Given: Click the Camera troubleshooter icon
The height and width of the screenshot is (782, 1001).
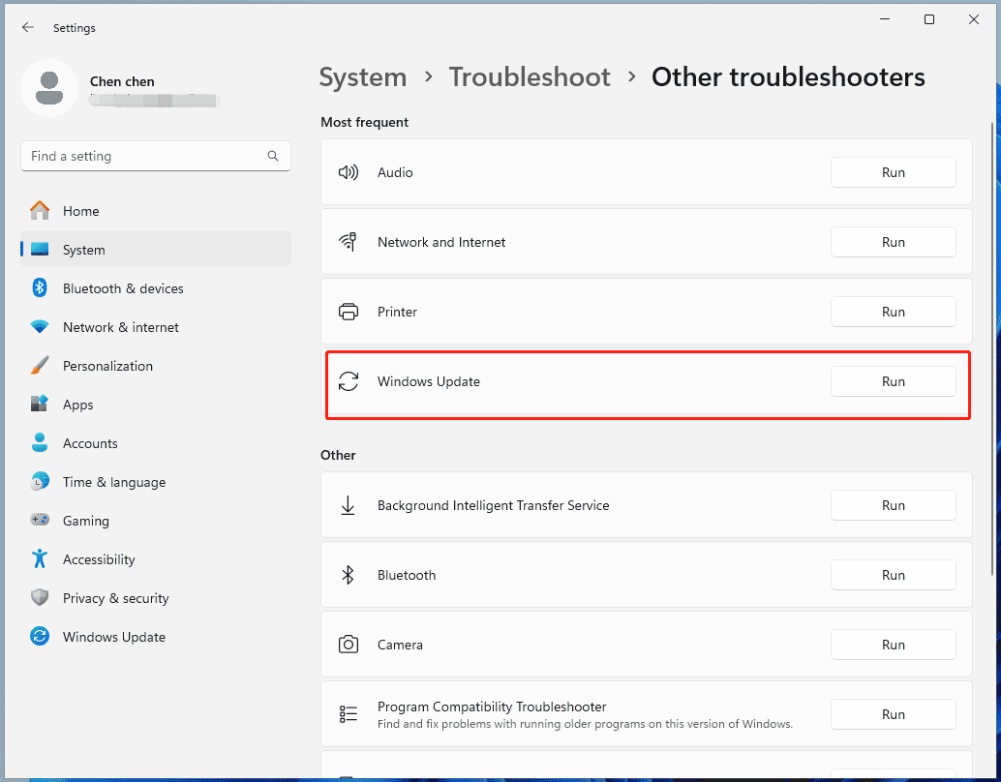Looking at the screenshot, I should 349,644.
